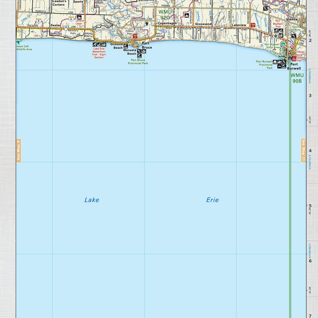This screenshot has height=318, width=318.
Task: Click the 4,700,000m N grid coordinate
Action: [310, 251]
